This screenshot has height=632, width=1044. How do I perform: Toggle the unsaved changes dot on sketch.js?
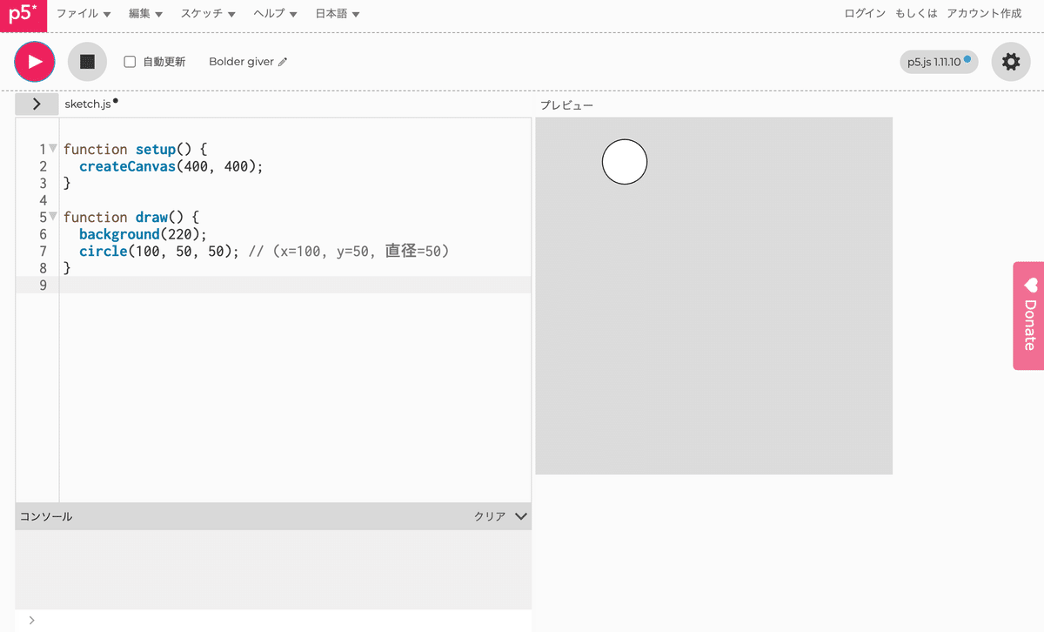[116, 98]
